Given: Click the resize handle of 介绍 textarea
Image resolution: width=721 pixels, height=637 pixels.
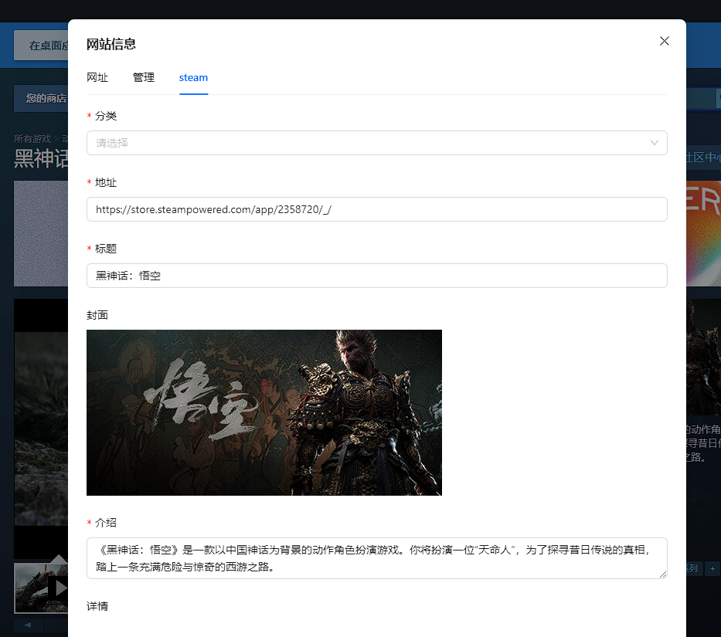Looking at the screenshot, I should coord(662,574).
